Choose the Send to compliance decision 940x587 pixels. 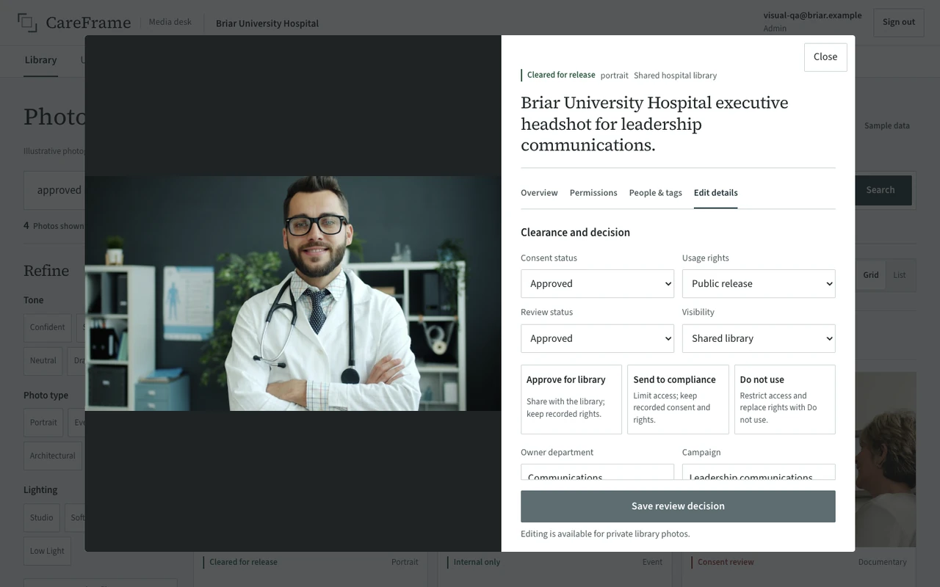(x=678, y=399)
